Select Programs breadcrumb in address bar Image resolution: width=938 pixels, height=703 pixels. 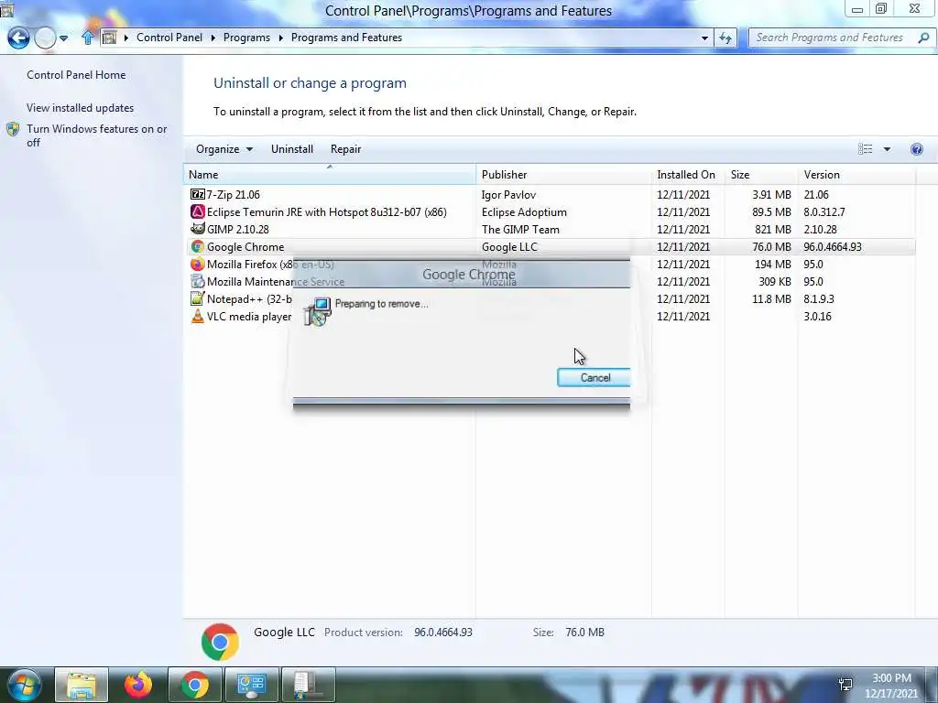(x=246, y=38)
